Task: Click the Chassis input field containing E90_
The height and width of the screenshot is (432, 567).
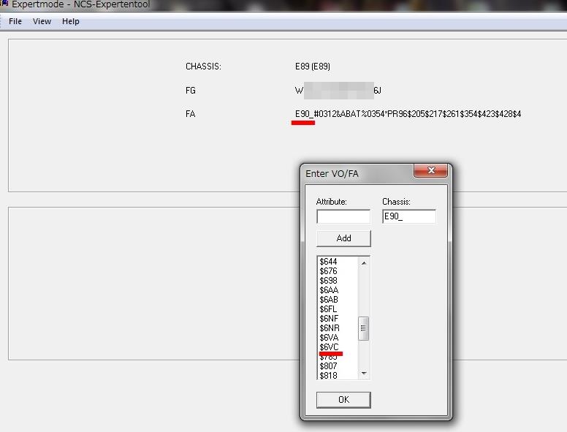Action: (409, 216)
